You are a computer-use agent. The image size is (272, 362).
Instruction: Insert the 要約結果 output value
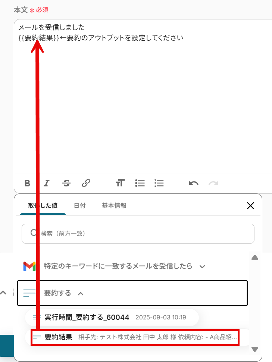point(135,337)
